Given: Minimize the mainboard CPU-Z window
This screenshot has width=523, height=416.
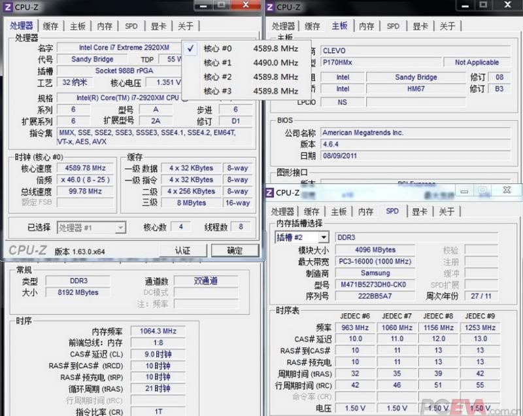Looking at the screenshot, I should point(465,5).
